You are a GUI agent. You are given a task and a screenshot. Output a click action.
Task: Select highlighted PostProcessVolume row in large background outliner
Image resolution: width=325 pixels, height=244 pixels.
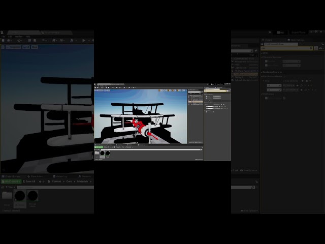245,74
